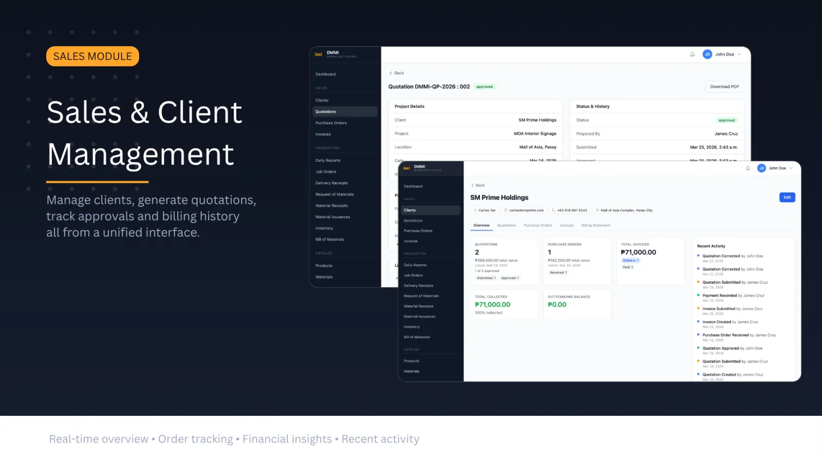Click the DMMI logo in the quotation window
Screen dimensions: 822x462
point(319,54)
